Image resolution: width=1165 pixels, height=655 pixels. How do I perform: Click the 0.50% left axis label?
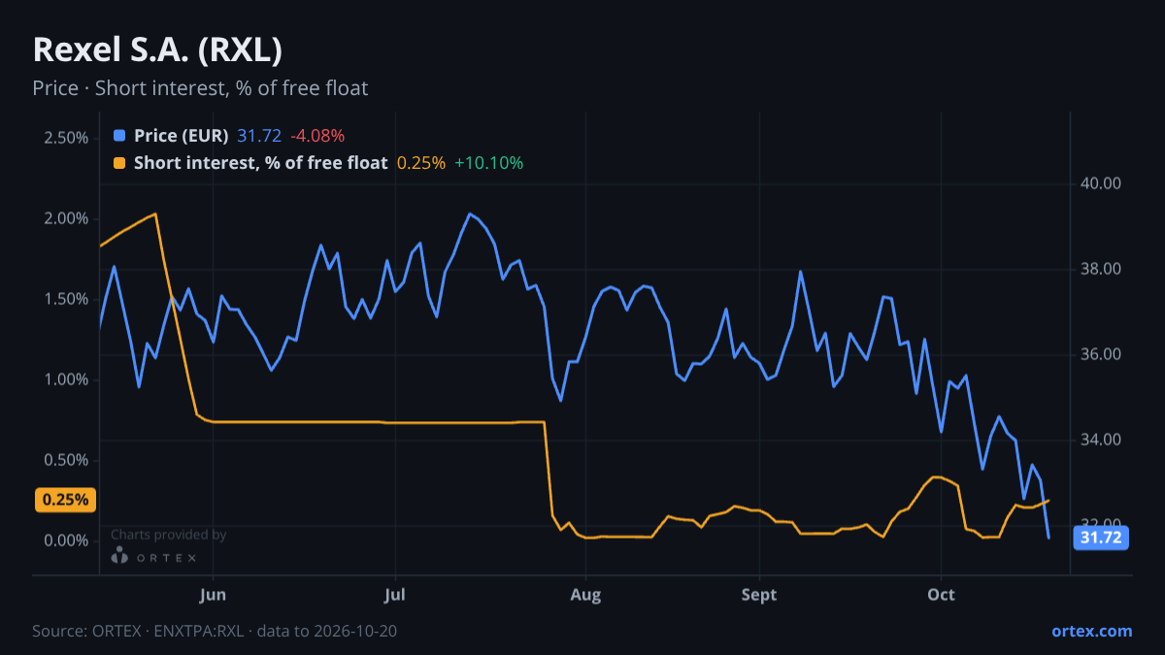pyautogui.click(x=66, y=460)
